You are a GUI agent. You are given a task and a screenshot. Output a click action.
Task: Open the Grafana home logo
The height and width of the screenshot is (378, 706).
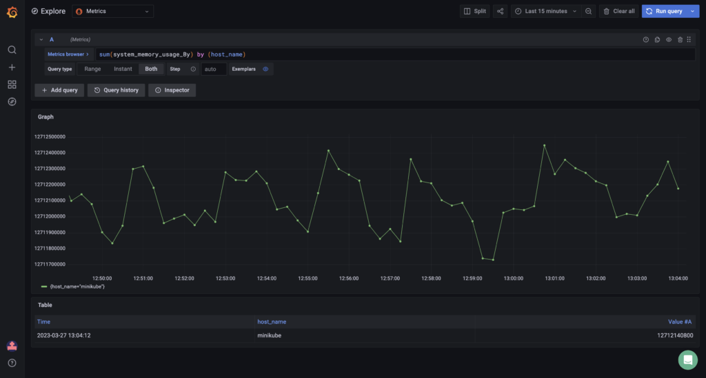tap(12, 12)
